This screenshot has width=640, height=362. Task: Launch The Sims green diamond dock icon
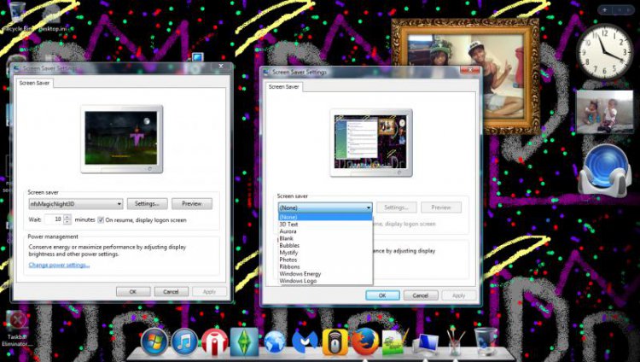(x=244, y=342)
